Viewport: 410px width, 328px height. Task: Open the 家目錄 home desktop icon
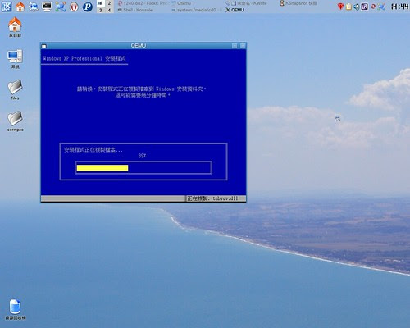tap(15, 27)
